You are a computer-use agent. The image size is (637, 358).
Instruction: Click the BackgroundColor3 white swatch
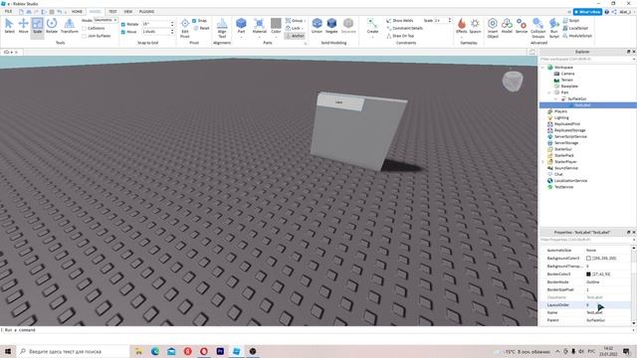pos(588,259)
